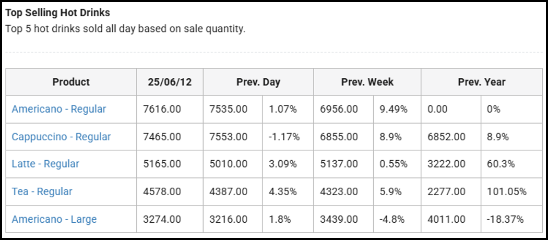Select the -18.37% Prev. Year cell
The width and height of the screenshot is (548, 240).
tap(505, 219)
